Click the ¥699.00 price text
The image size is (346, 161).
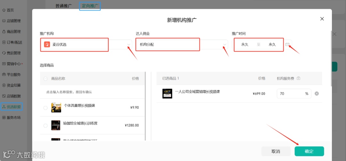click(x=259, y=94)
